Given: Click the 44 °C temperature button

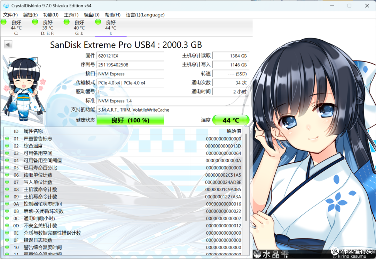Looking at the screenshot, I should pyautogui.click(x=231, y=120).
